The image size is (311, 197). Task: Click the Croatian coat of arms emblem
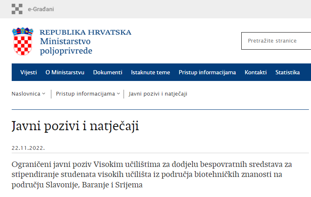[23, 41]
